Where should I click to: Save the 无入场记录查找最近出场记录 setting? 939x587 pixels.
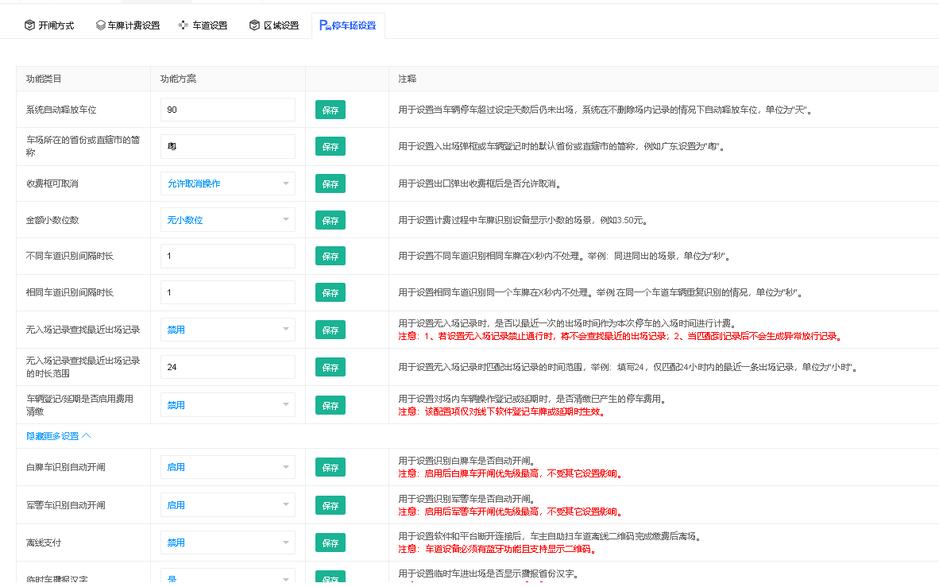click(x=330, y=330)
